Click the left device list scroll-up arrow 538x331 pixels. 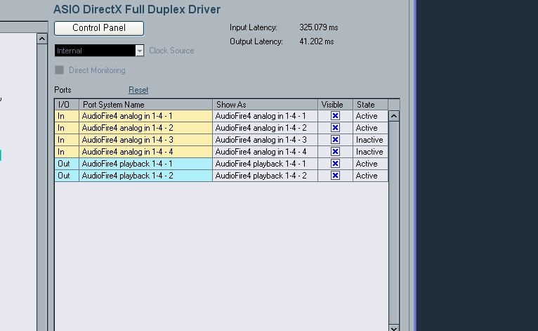coord(42,39)
